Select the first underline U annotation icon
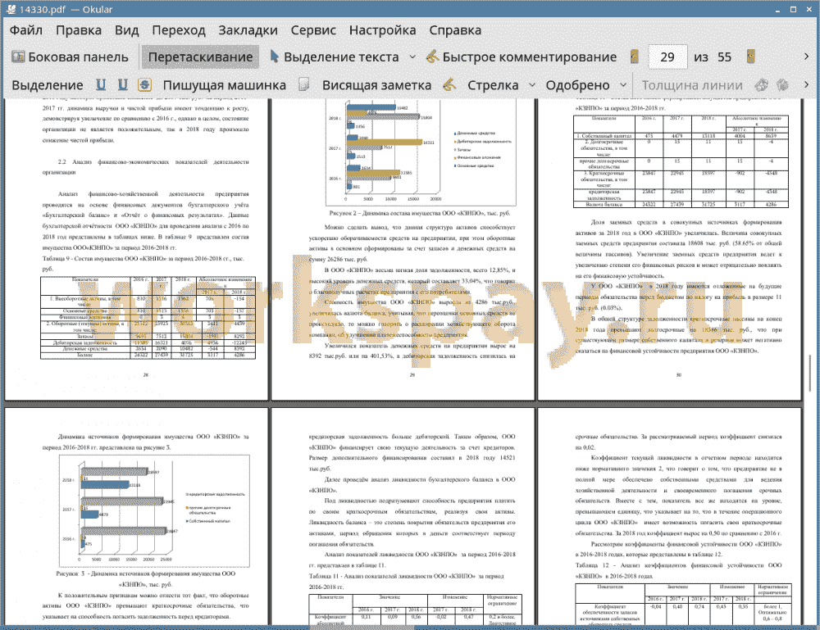The height and width of the screenshot is (630, 820). pyautogui.click(x=101, y=84)
